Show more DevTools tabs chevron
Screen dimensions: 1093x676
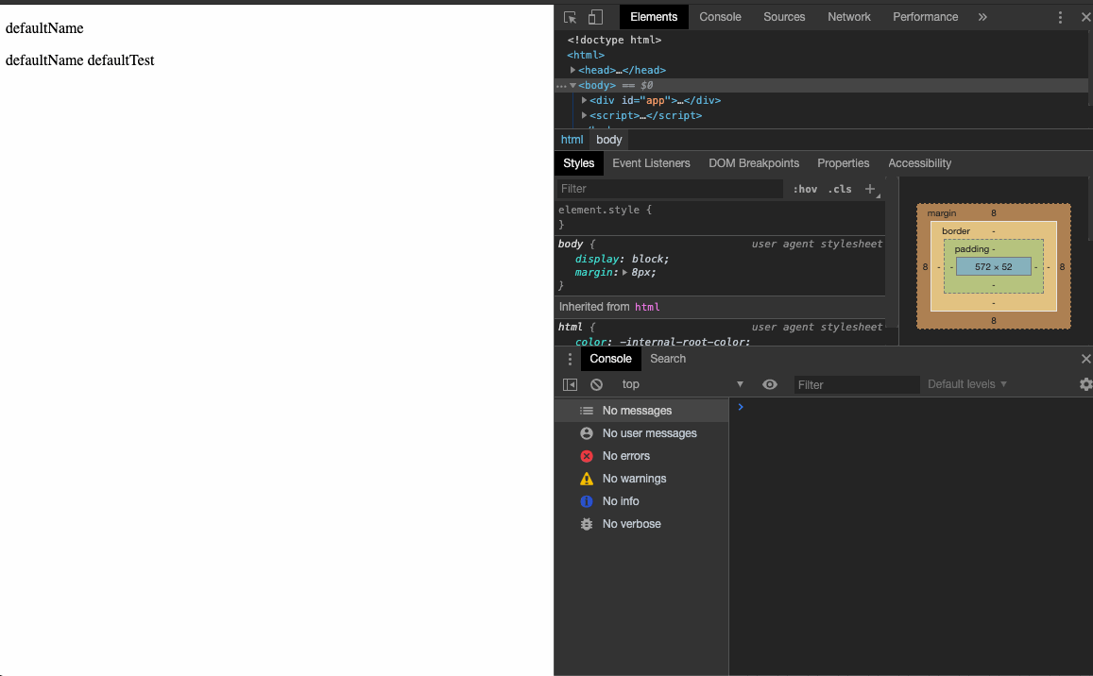click(x=982, y=17)
